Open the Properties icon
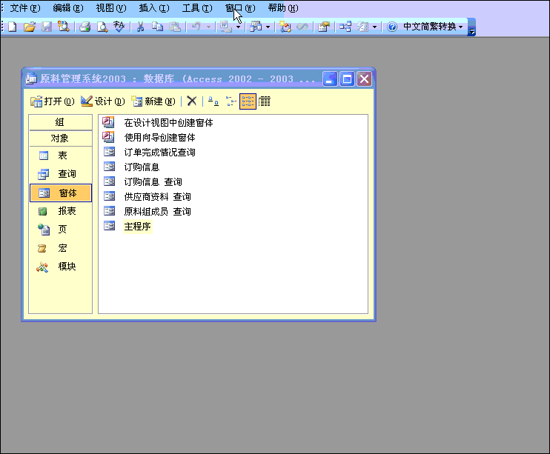550x454 pixels. point(324,27)
